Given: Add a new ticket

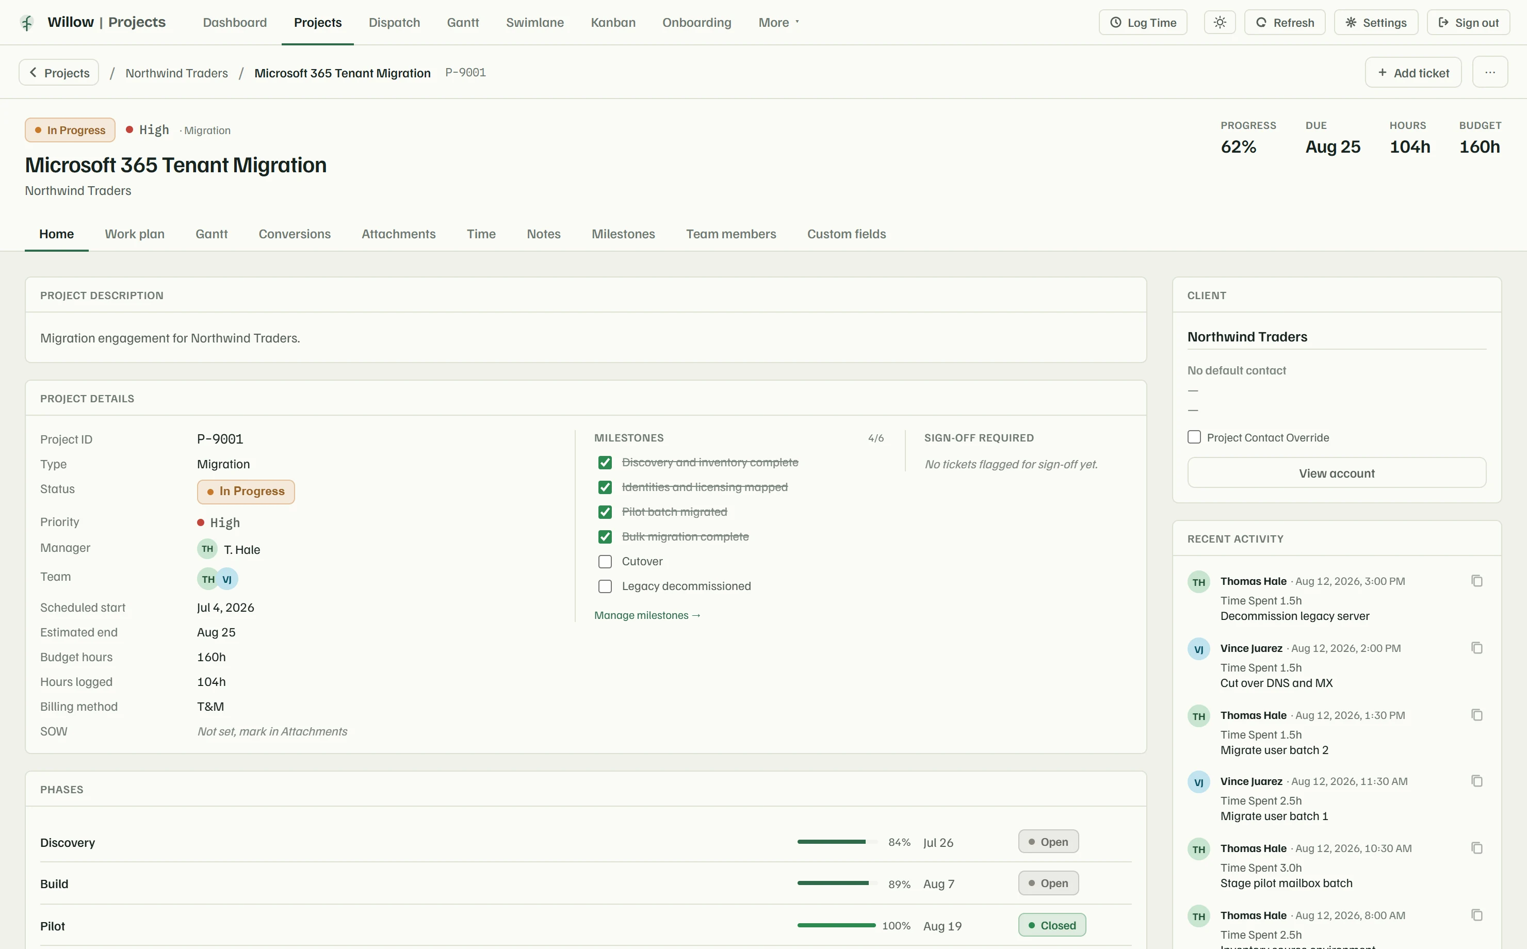Looking at the screenshot, I should (1413, 73).
